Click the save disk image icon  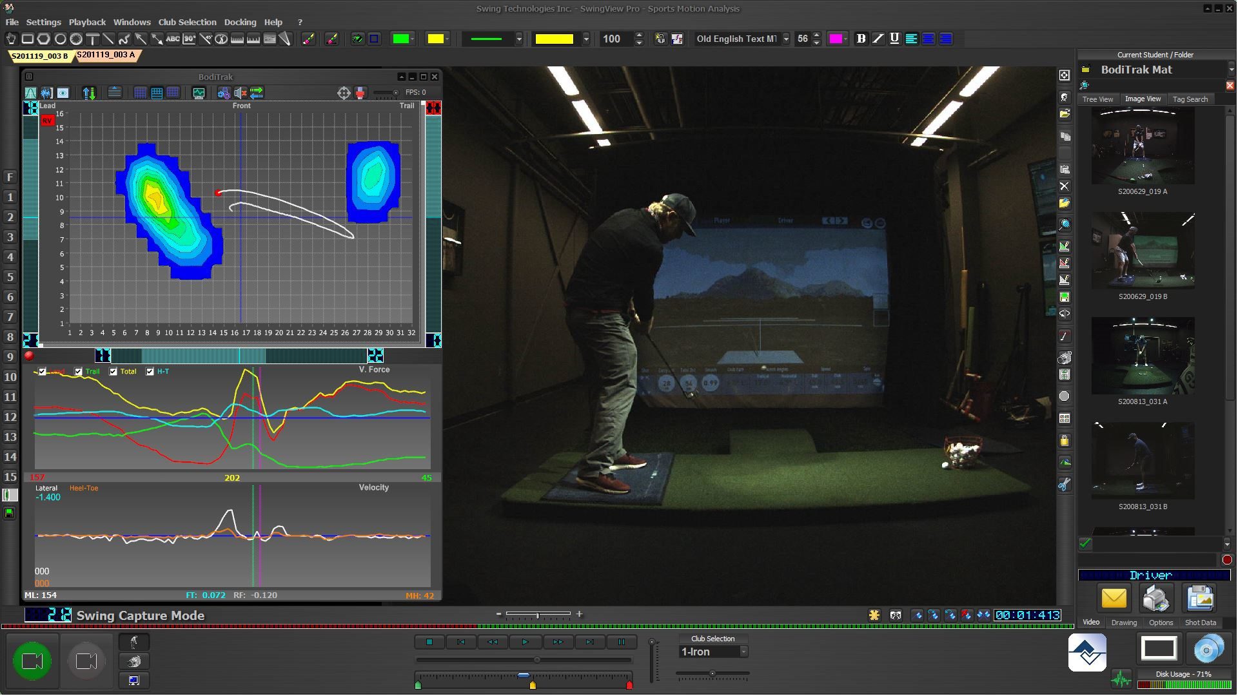(1199, 599)
